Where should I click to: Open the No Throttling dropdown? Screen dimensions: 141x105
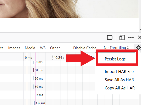pos(116,48)
